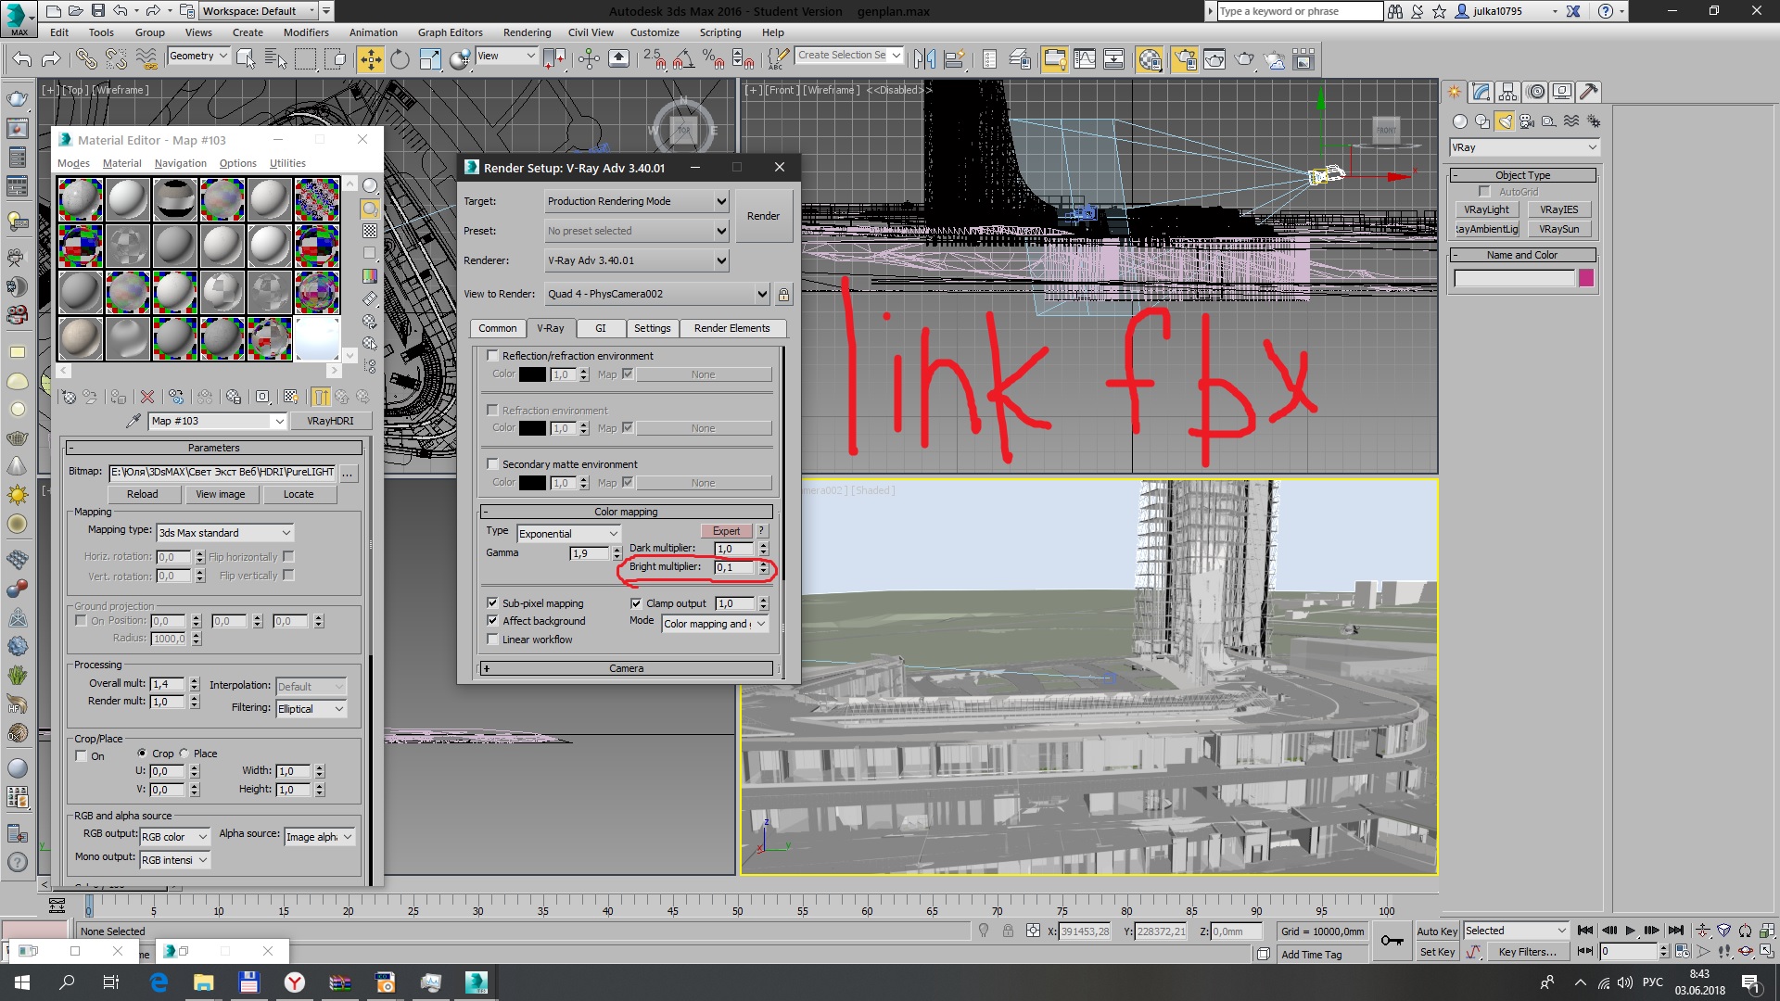Expand the Camera rollout
The width and height of the screenshot is (1780, 1001).
tap(626, 668)
